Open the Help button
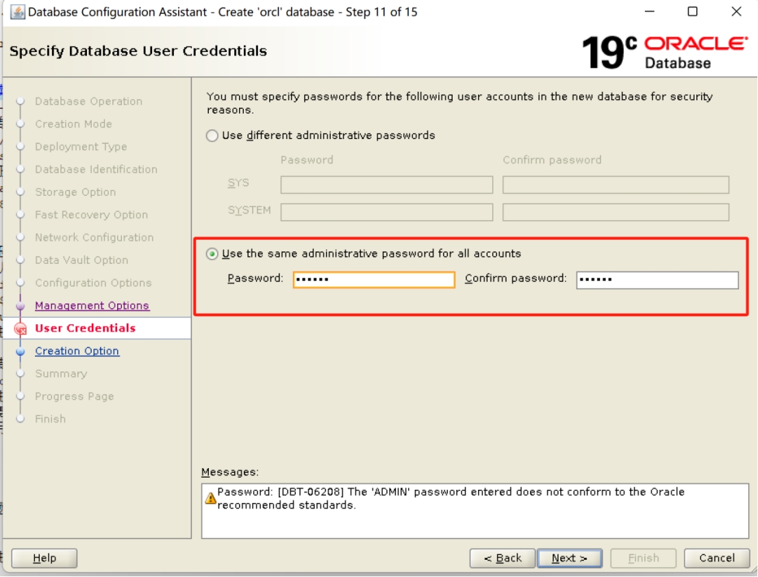The height and width of the screenshot is (577, 758). click(x=44, y=558)
